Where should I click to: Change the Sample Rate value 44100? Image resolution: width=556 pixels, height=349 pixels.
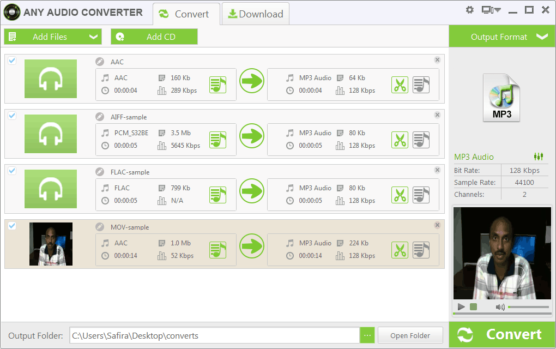(524, 182)
